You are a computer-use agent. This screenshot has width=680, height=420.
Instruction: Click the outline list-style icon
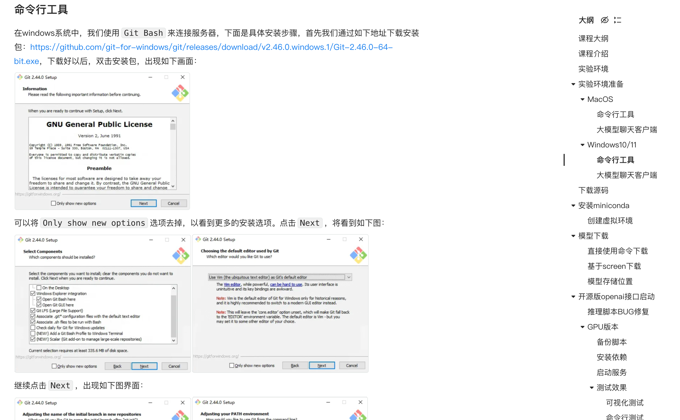click(x=617, y=20)
